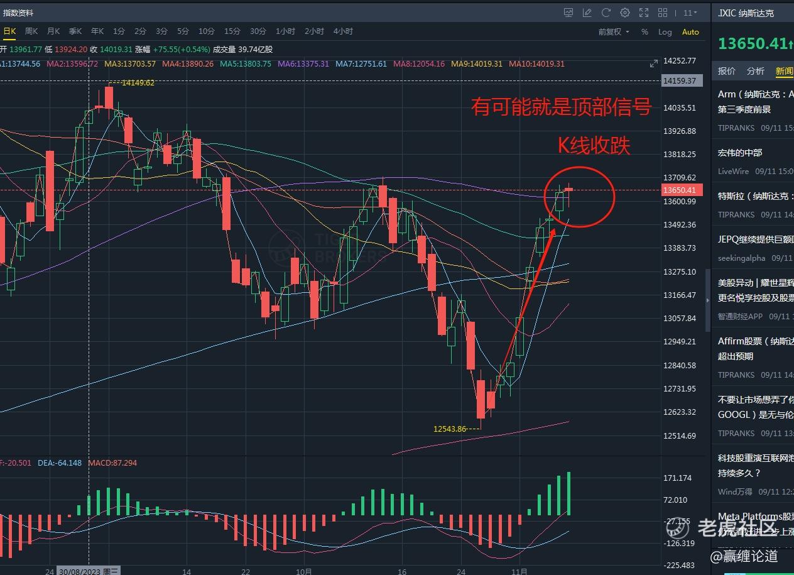This screenshot has width=794, height=575.
Task: Click the MA9:14019.31 indicator label
Action: [x=477, y=64]
